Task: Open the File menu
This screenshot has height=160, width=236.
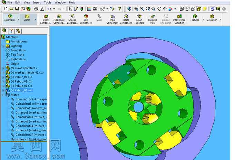Action: click(x=10, y=2)
